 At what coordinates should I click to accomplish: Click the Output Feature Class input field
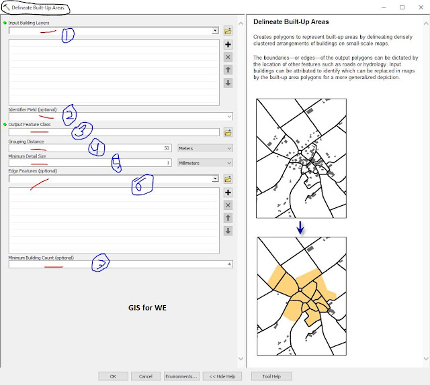[x=114, y=133]
